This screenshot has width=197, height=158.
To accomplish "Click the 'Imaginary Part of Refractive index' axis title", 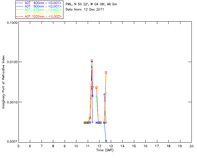I will (x=3, y=82).
